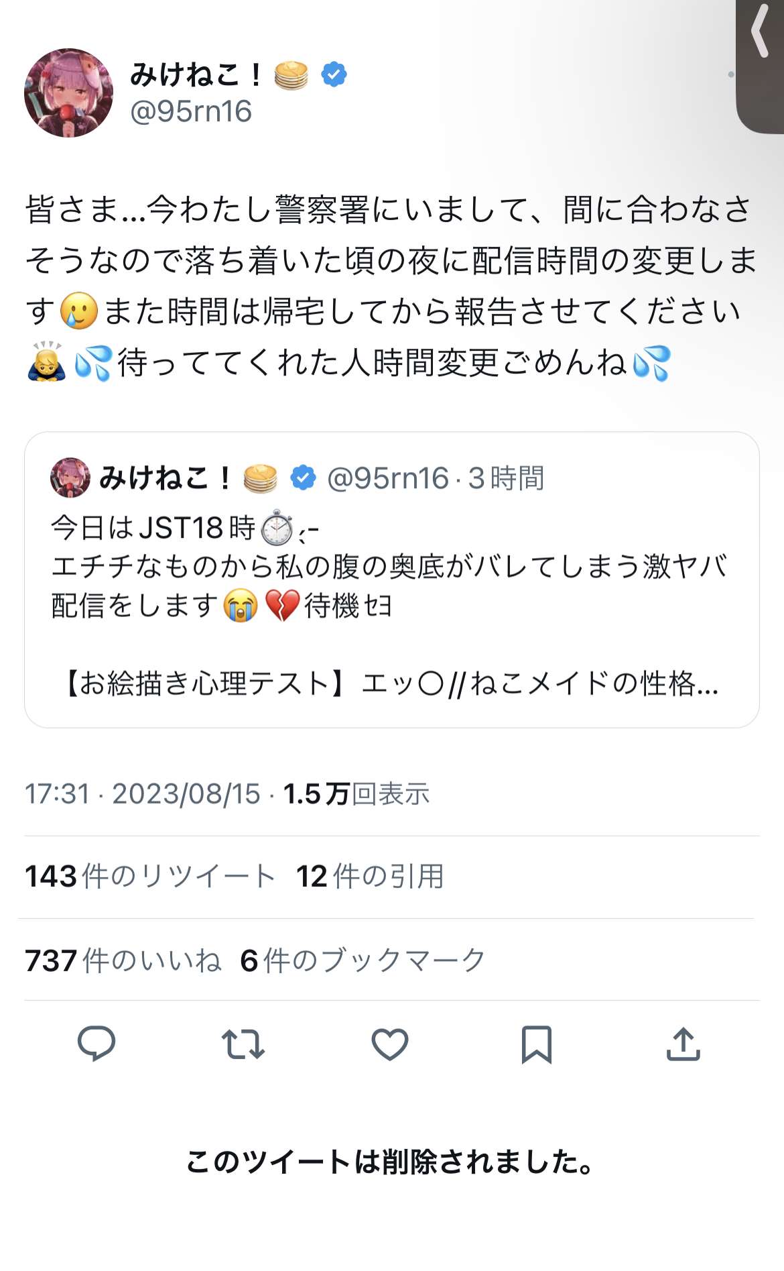784x1271 pixels.
Task: Click the reply speech bubble icon
Action: pyautogui.click(x=96, y=1044)
